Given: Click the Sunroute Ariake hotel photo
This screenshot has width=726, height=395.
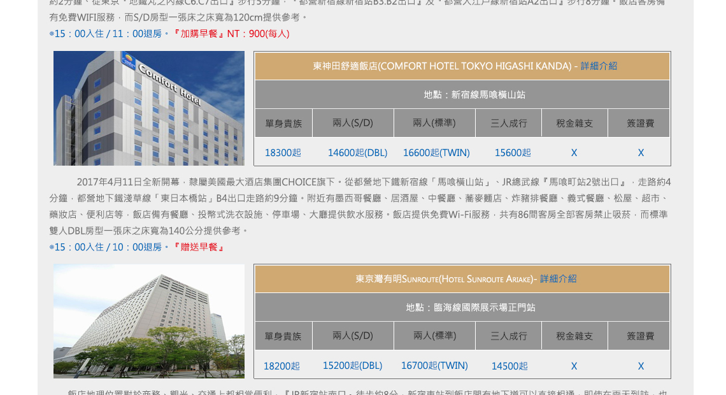Looking at the screenshot, I should (149, 321).
